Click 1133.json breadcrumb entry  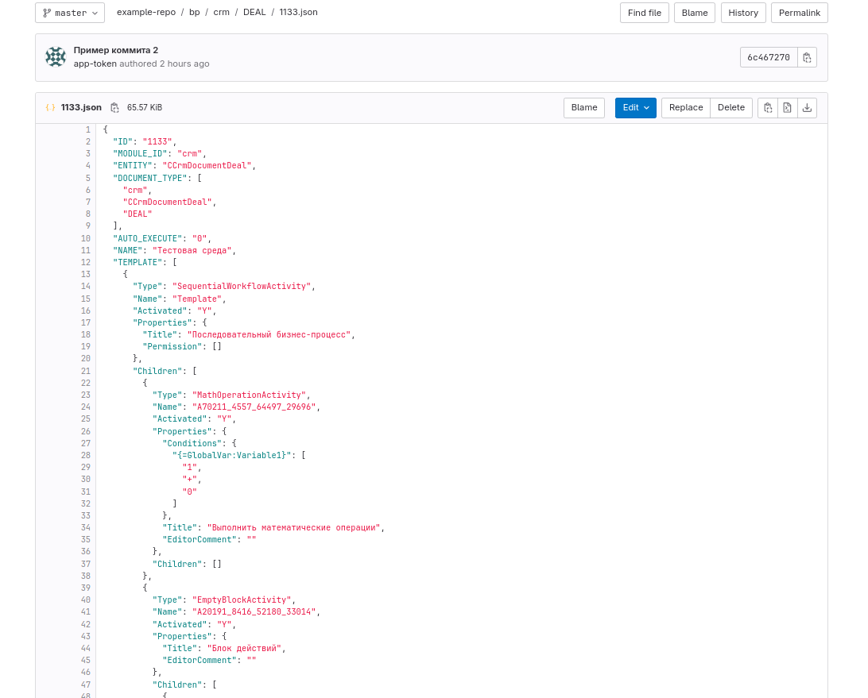tap(298, 12)
